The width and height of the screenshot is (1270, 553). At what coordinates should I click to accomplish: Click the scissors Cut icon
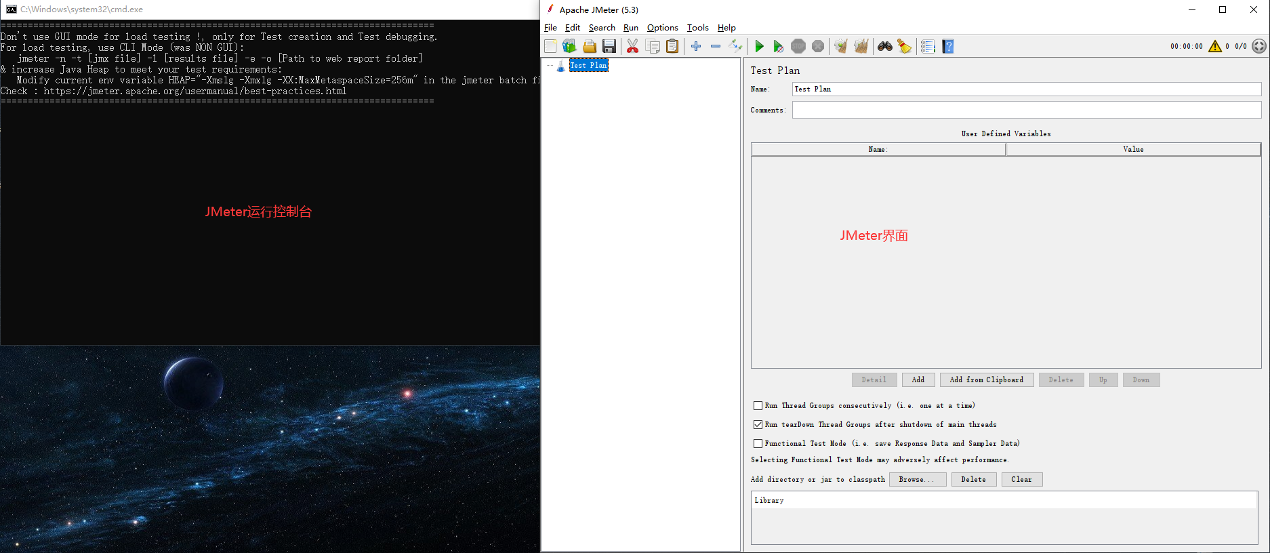tap(632, 46)
